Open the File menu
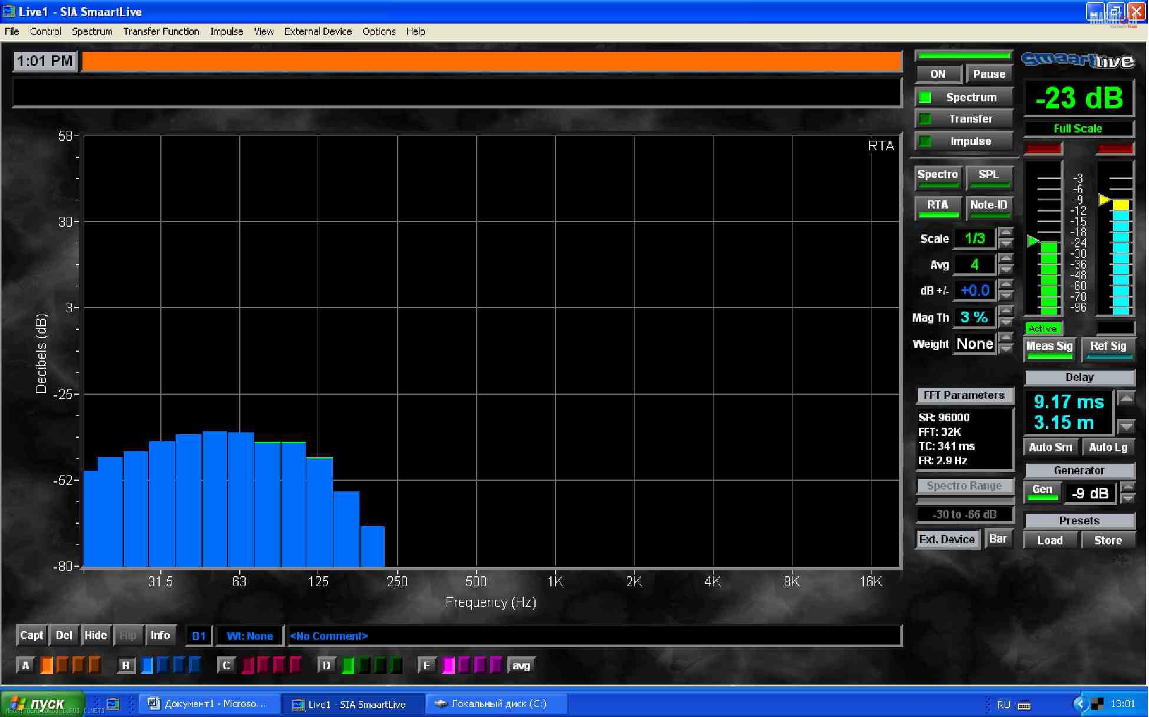 pos(12,31)
